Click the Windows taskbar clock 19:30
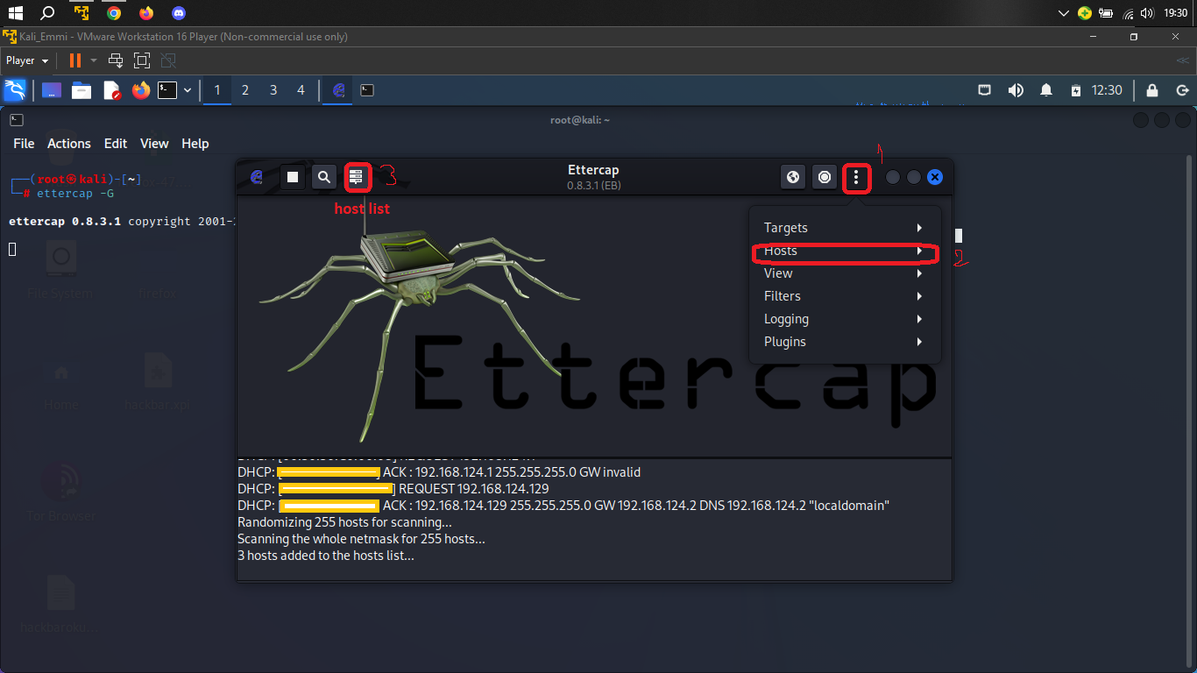The height and width of the screenshot is (673, 1197). [x=1176, y=13]
